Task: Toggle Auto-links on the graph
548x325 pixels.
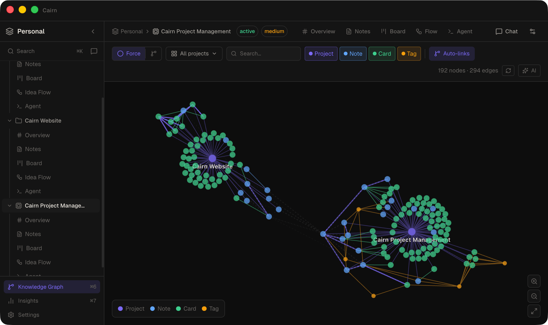Action: point(452,54)
